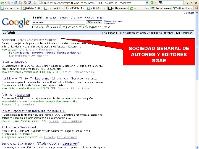Open the 'contacto' sublink
Viewport: 199px width, 149px height.
click(x=50, y=53)
